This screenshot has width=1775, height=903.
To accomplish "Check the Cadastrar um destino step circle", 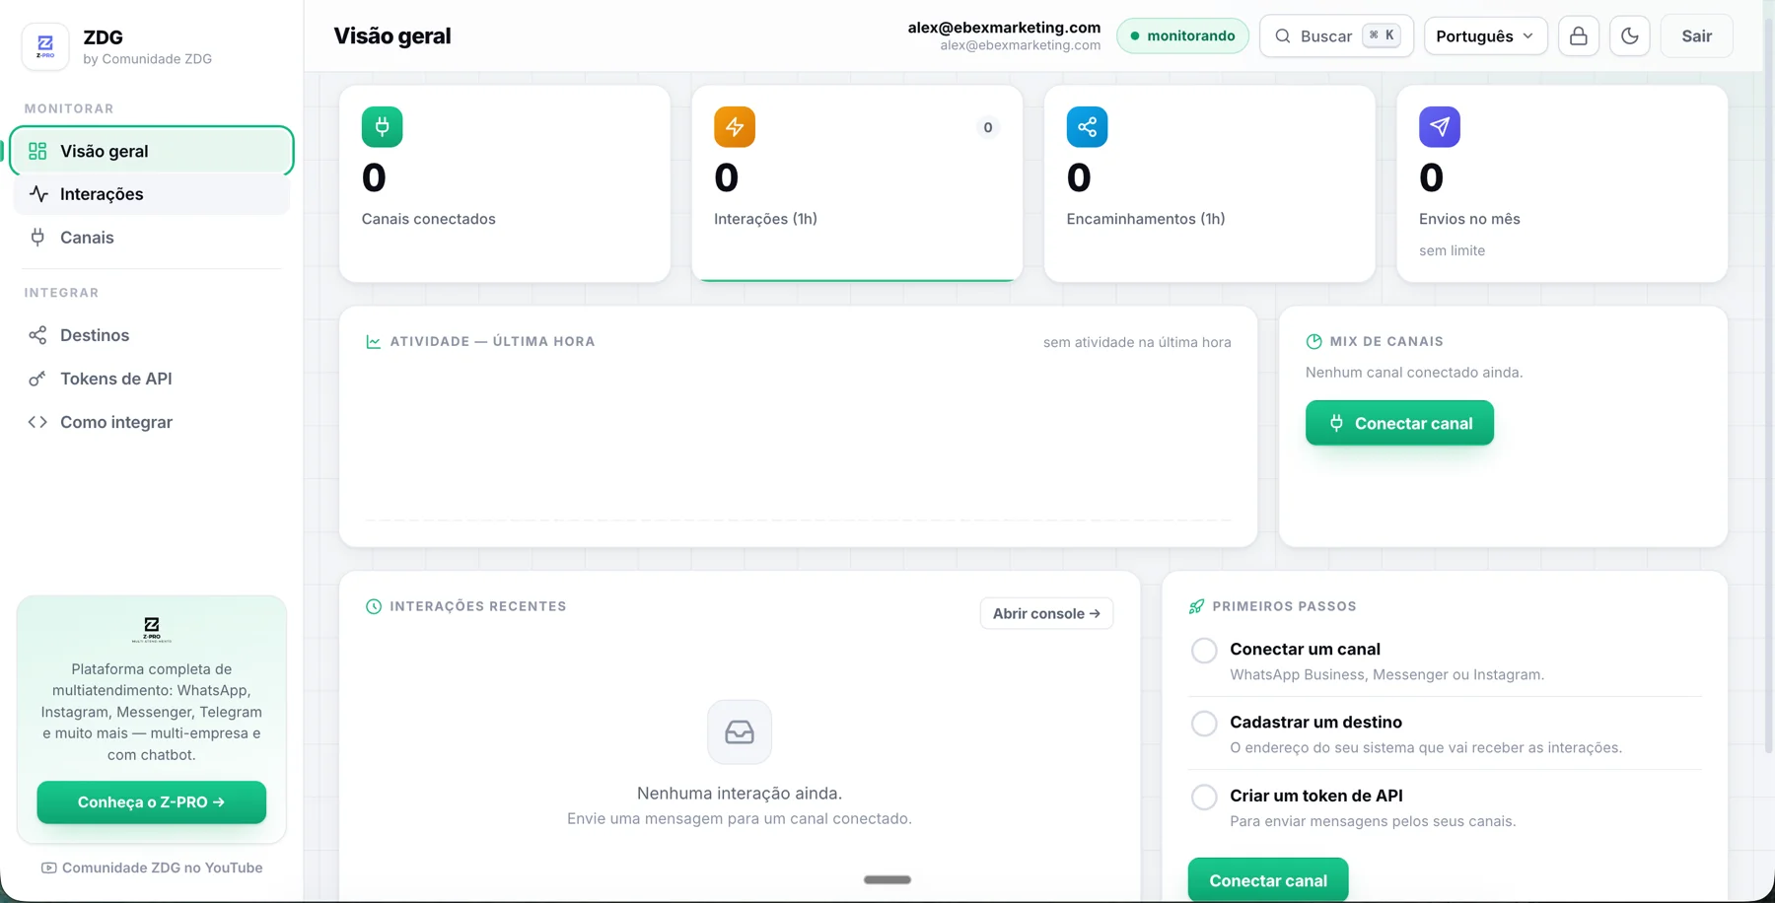I will click(x=1204, y=724).
